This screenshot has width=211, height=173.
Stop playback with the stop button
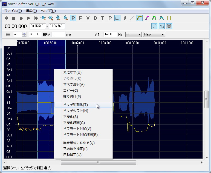[14, 18]
